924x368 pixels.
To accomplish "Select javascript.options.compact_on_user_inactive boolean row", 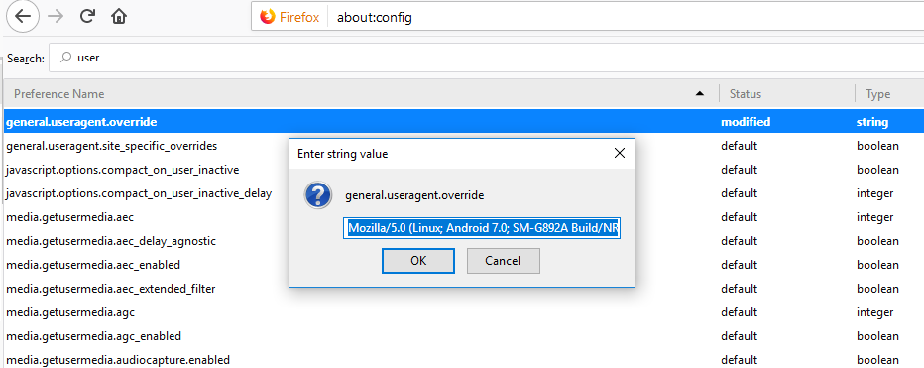I will pos(463,170).
